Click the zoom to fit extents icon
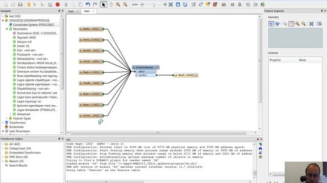The image size is (327, 183). pyautogui.click(x=171, y=5)
